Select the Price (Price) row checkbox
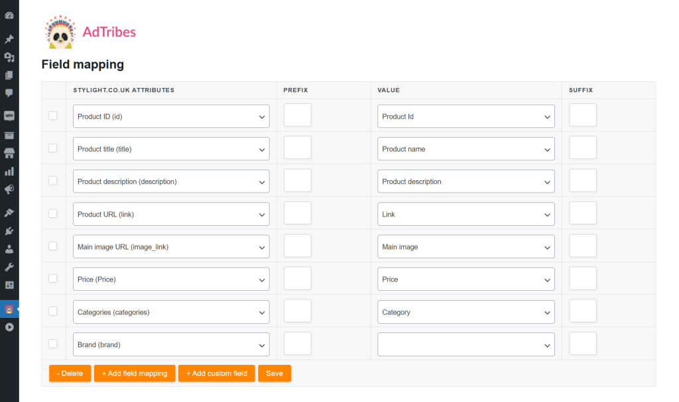 tap(53, 279)
